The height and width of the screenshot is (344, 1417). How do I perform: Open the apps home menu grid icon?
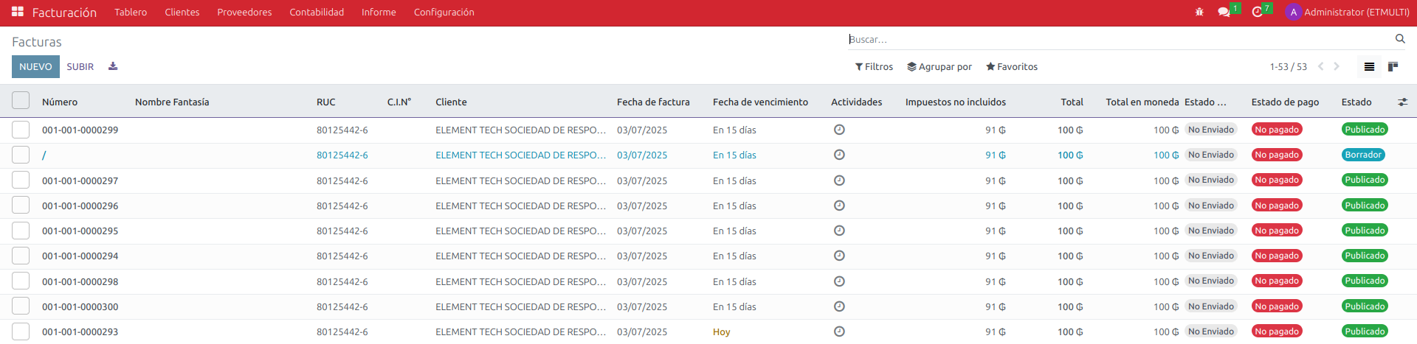[x=18, y=12]
